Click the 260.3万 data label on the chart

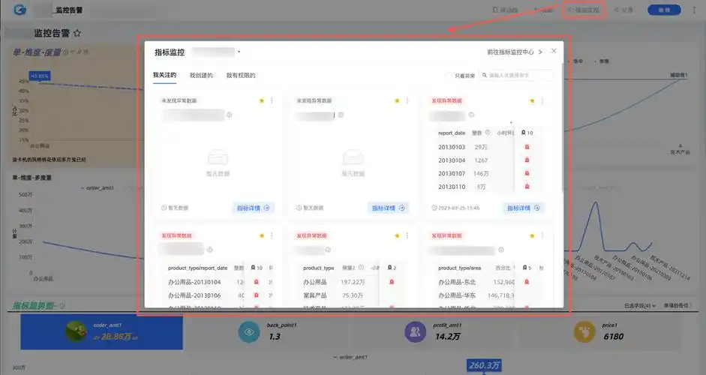pos(484,365)
